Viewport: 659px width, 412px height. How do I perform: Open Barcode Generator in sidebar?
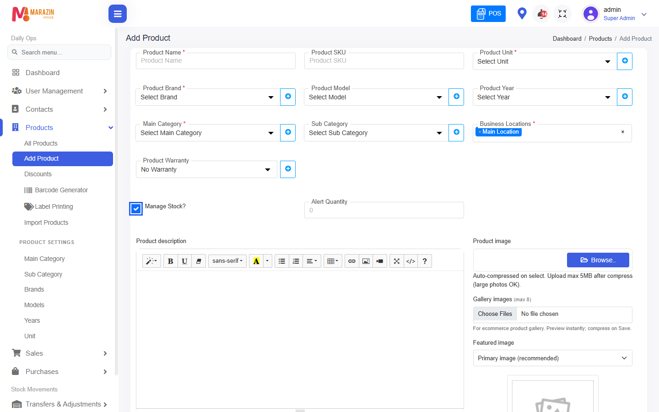point(61,190)
